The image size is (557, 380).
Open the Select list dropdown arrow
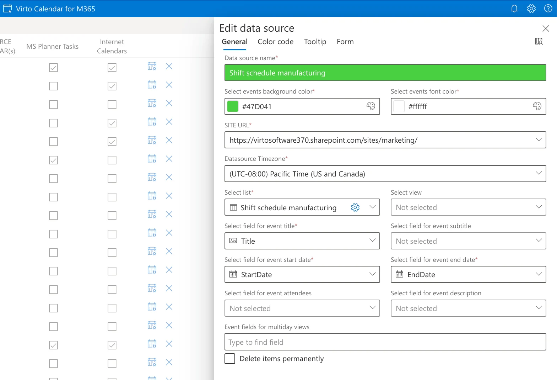(372, 207)
